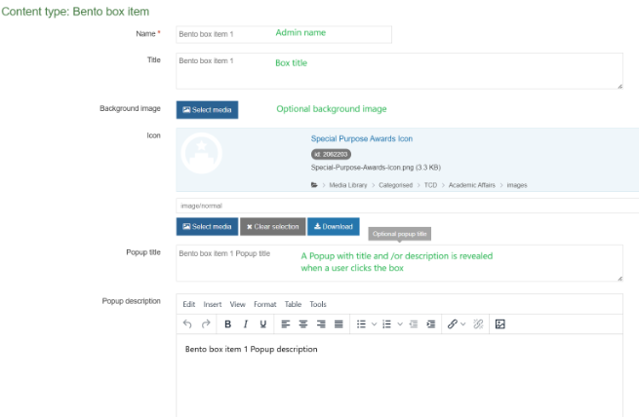639x417 pixels.
Task: Toggle bold formatting
Action: [x=228, y=323]
